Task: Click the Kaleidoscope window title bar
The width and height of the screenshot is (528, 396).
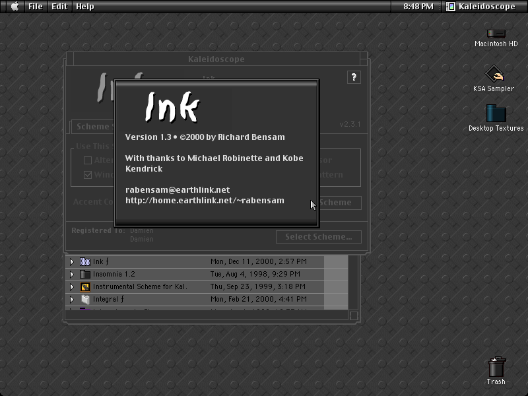Action: [x=216, y=59]
